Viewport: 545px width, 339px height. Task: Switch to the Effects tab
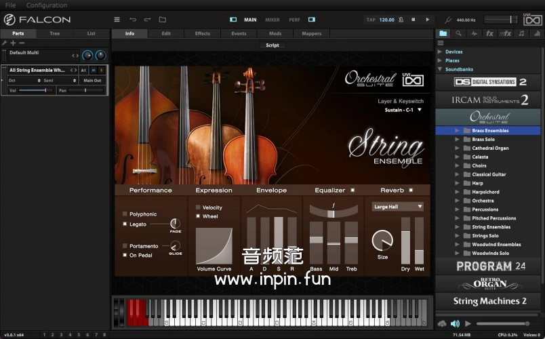[x=203, y=33]
